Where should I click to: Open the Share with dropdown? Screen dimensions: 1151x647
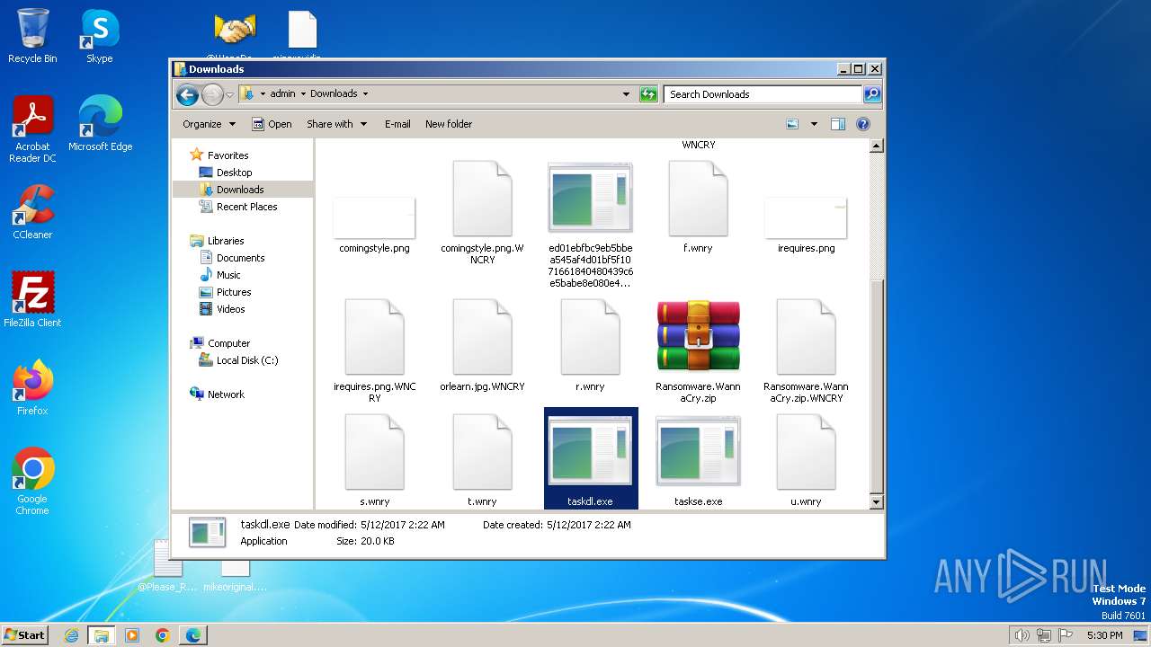[x=337, y=124]
